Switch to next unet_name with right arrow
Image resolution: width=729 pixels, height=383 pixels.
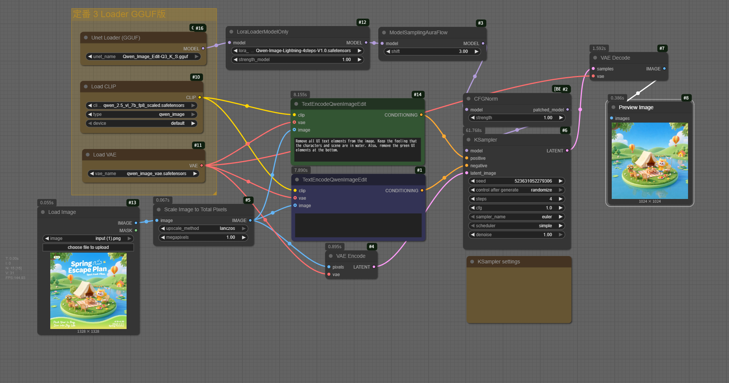pyautogui.click(x=196, y=57)
